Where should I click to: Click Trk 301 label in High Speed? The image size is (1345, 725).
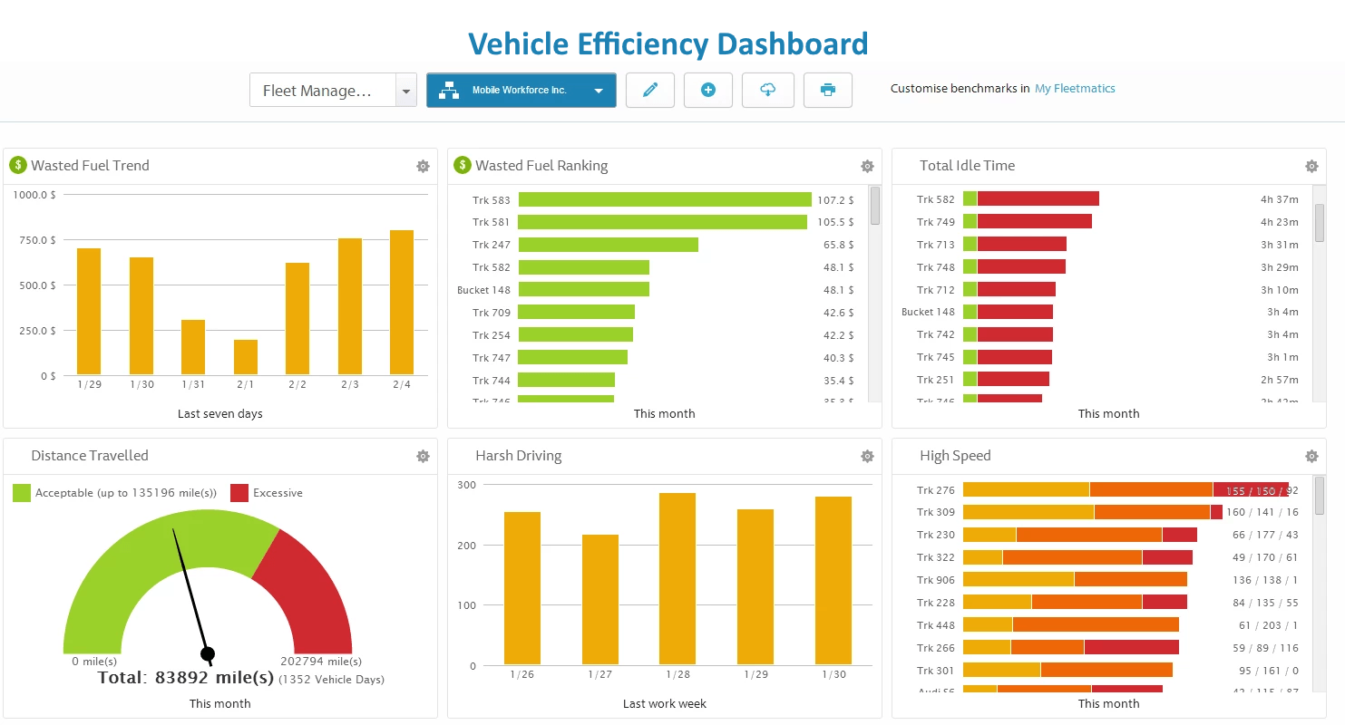point(935,671)
